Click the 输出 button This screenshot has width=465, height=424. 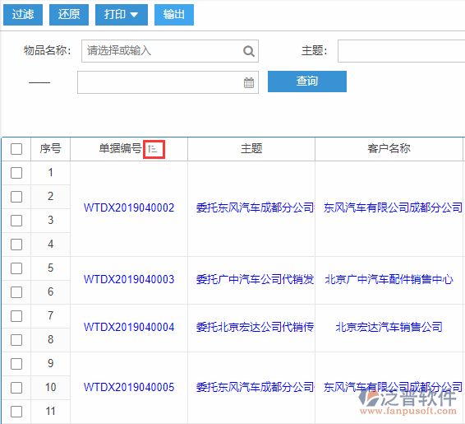point(174,15)
